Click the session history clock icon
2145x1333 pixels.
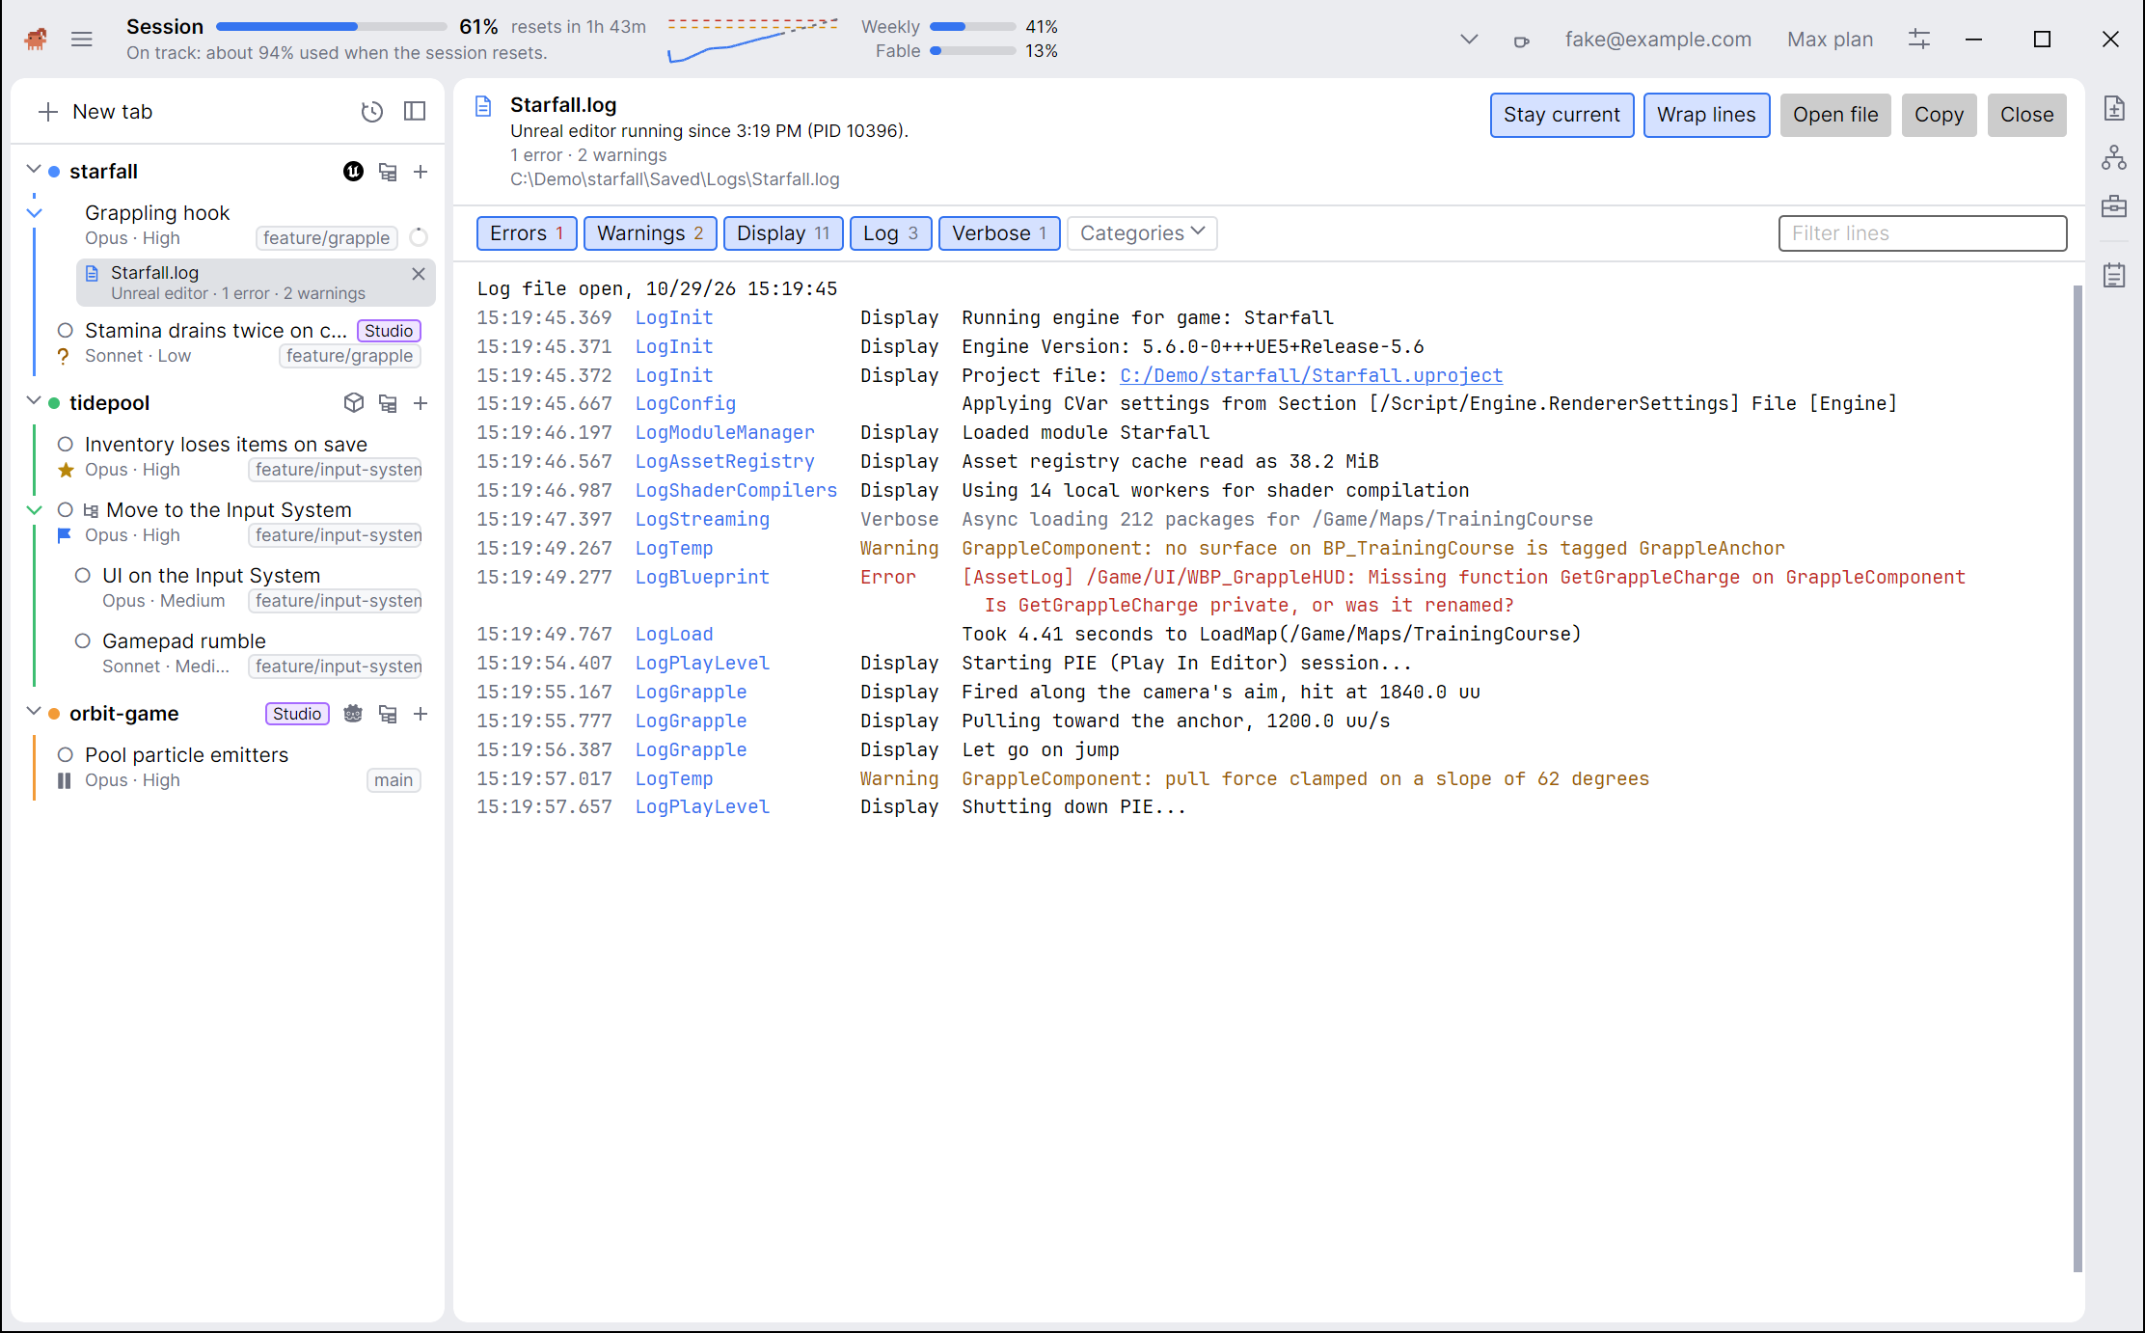[x=372, y=112]
